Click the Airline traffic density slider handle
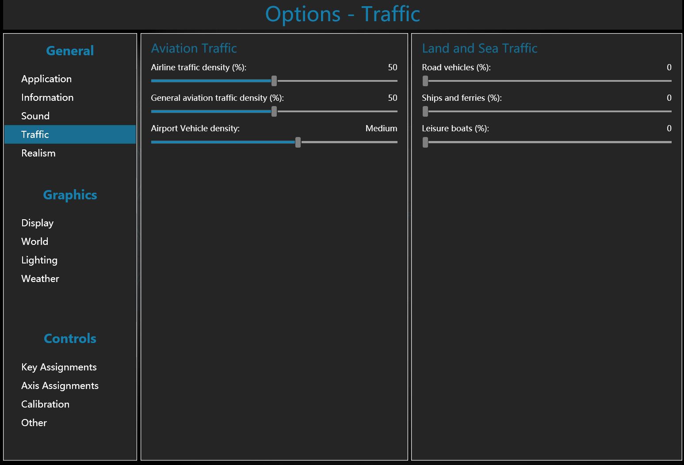Screen dimensions: 684x465 coord(274,81)
